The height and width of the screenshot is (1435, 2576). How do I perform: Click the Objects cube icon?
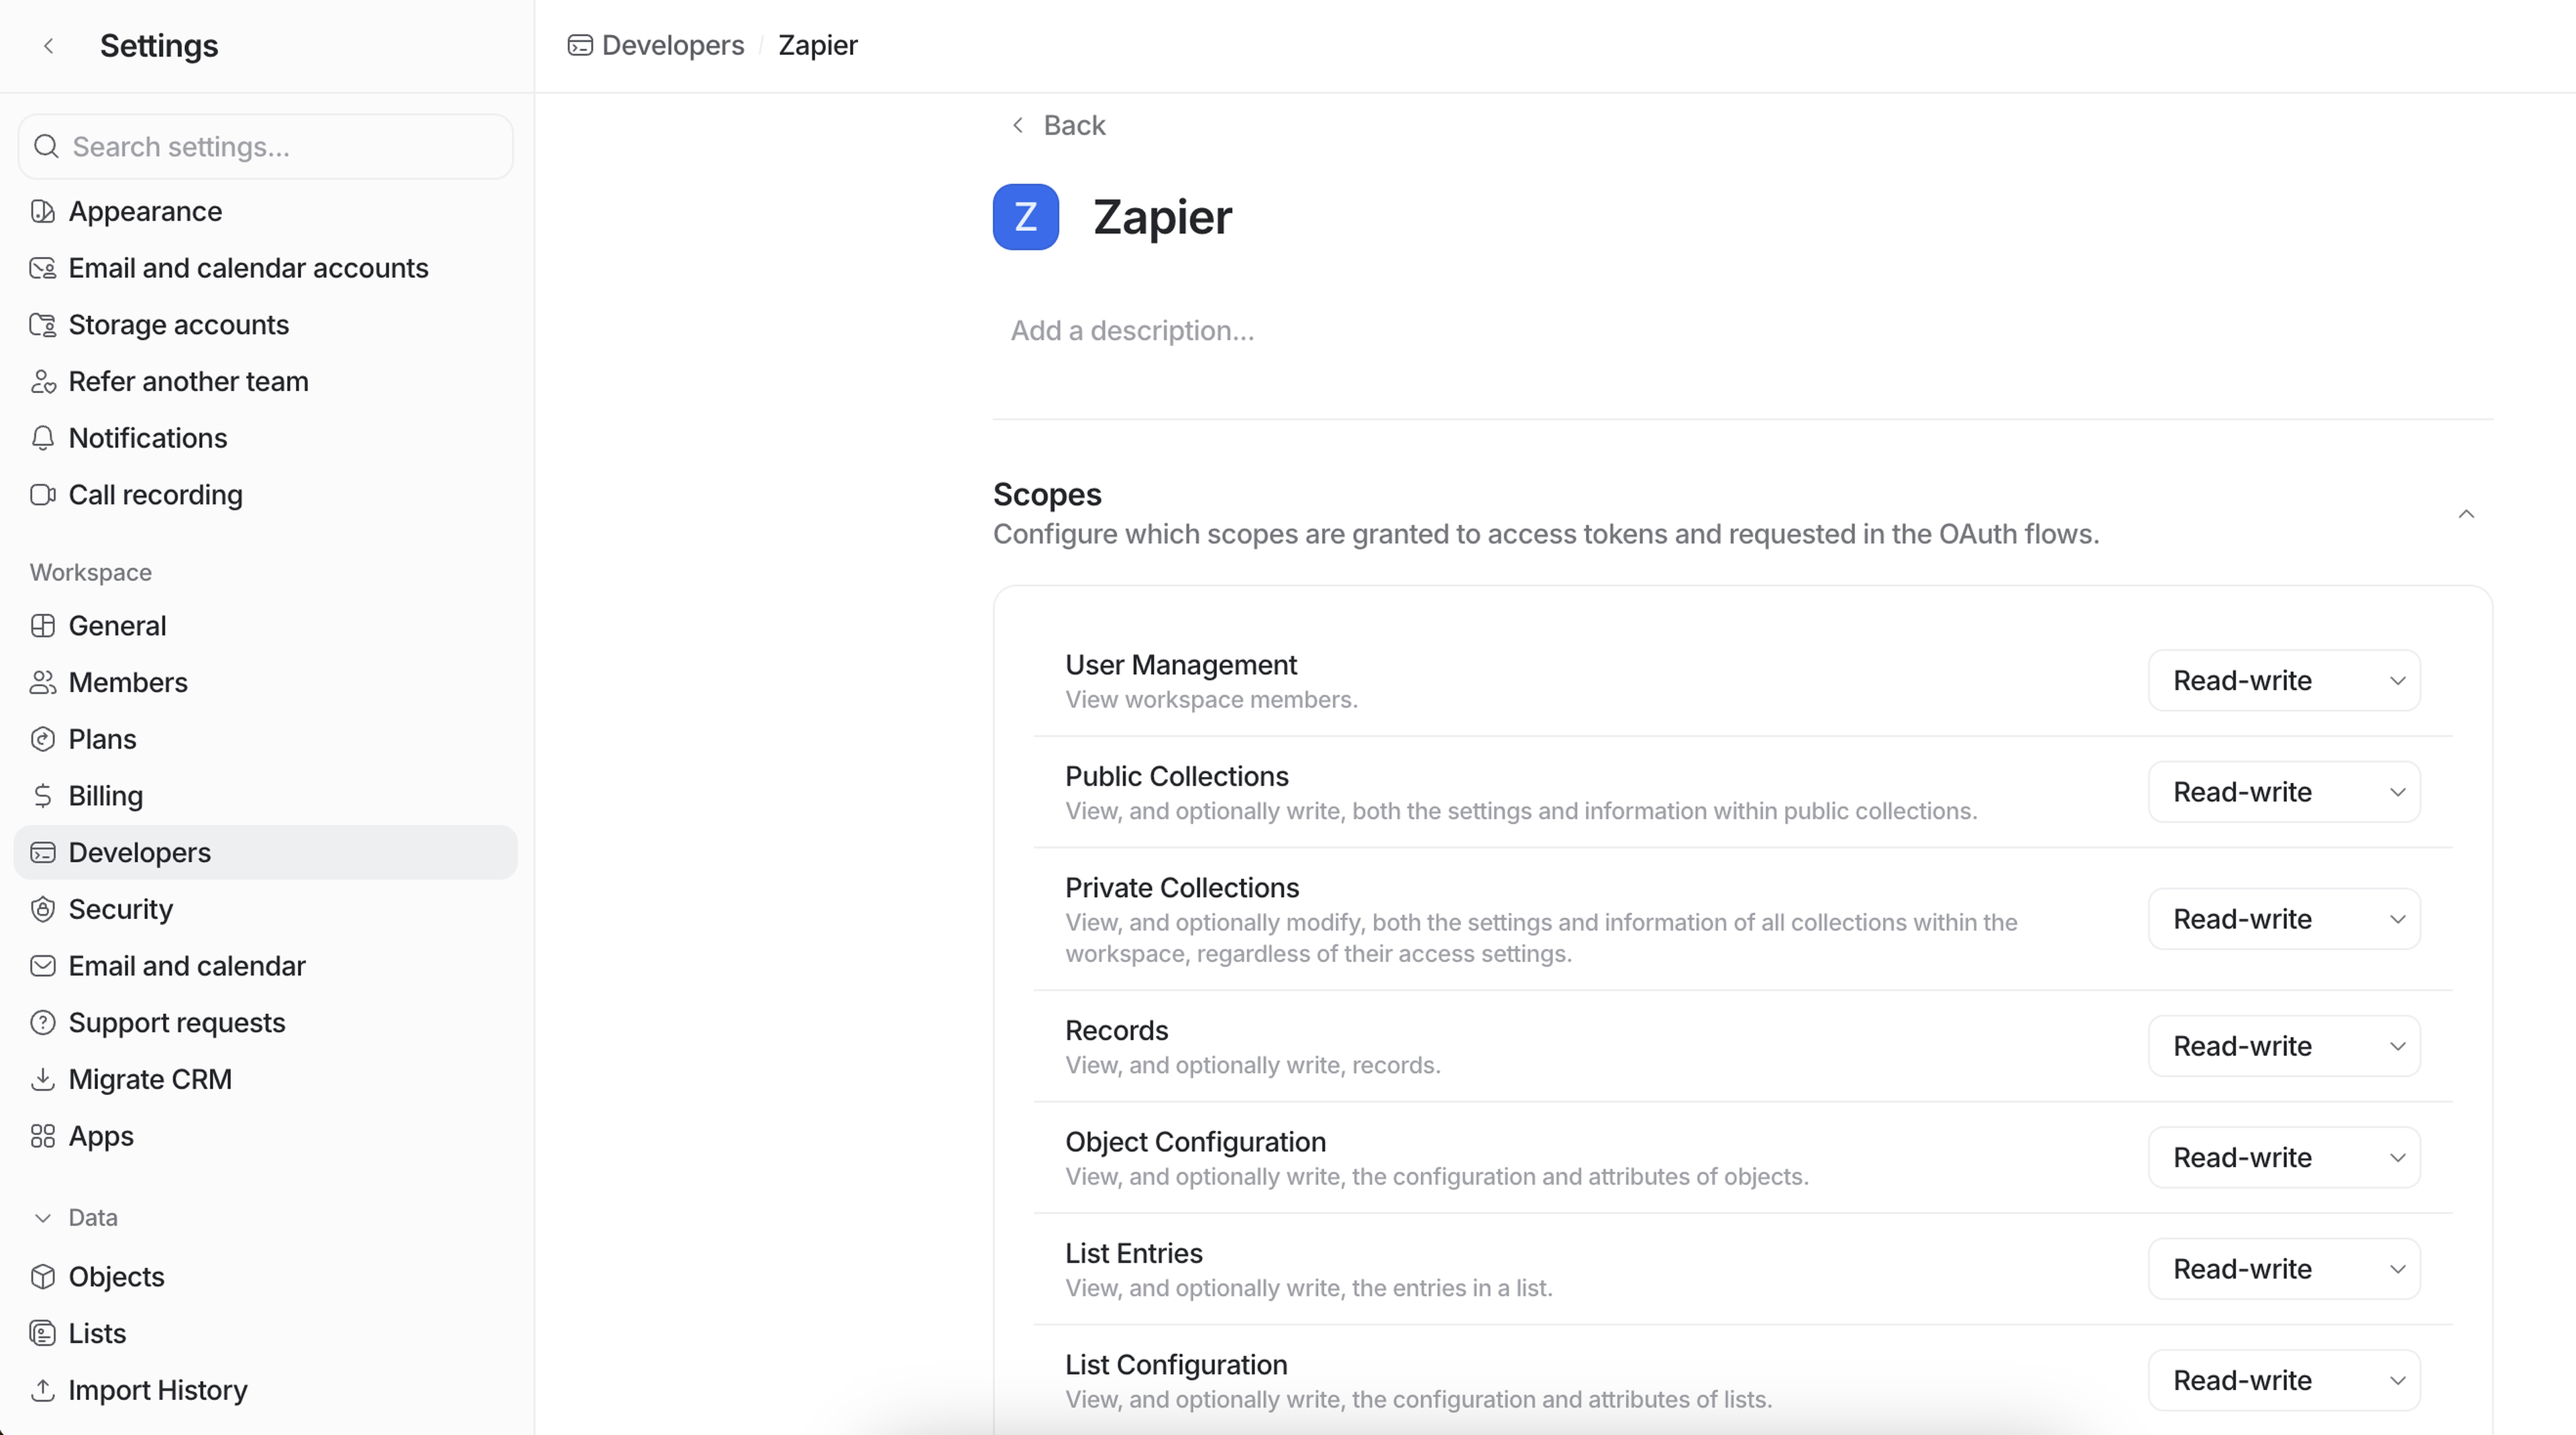click(42, 1277)
